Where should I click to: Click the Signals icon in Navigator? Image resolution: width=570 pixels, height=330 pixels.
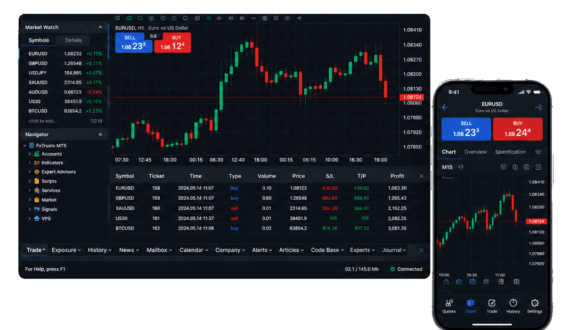point(37,209)
